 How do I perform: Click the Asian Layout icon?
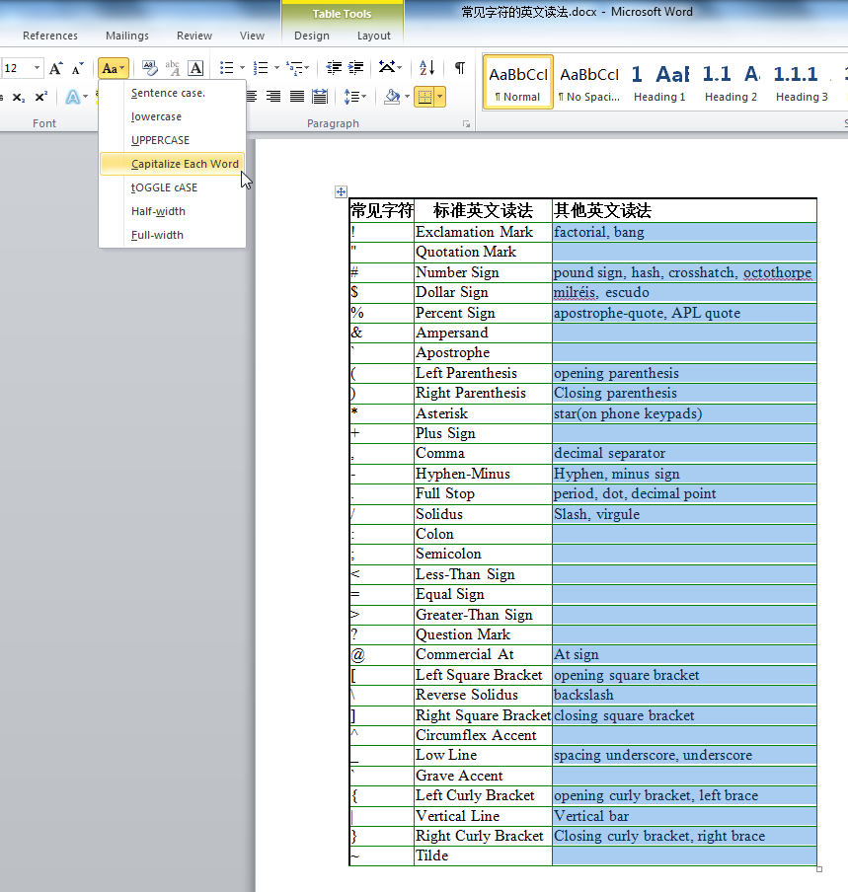[388, 68]
